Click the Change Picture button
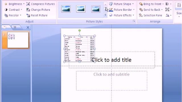Screen dimensions: 182x102 coord(38,10)
